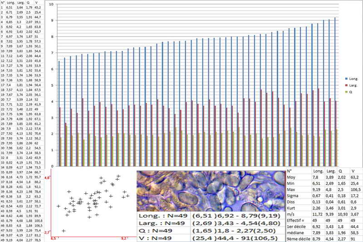This screenshot has height=242, width=363.
Task: Select Larg. value 4,61 in data row 38
Action: pos(20,187)
